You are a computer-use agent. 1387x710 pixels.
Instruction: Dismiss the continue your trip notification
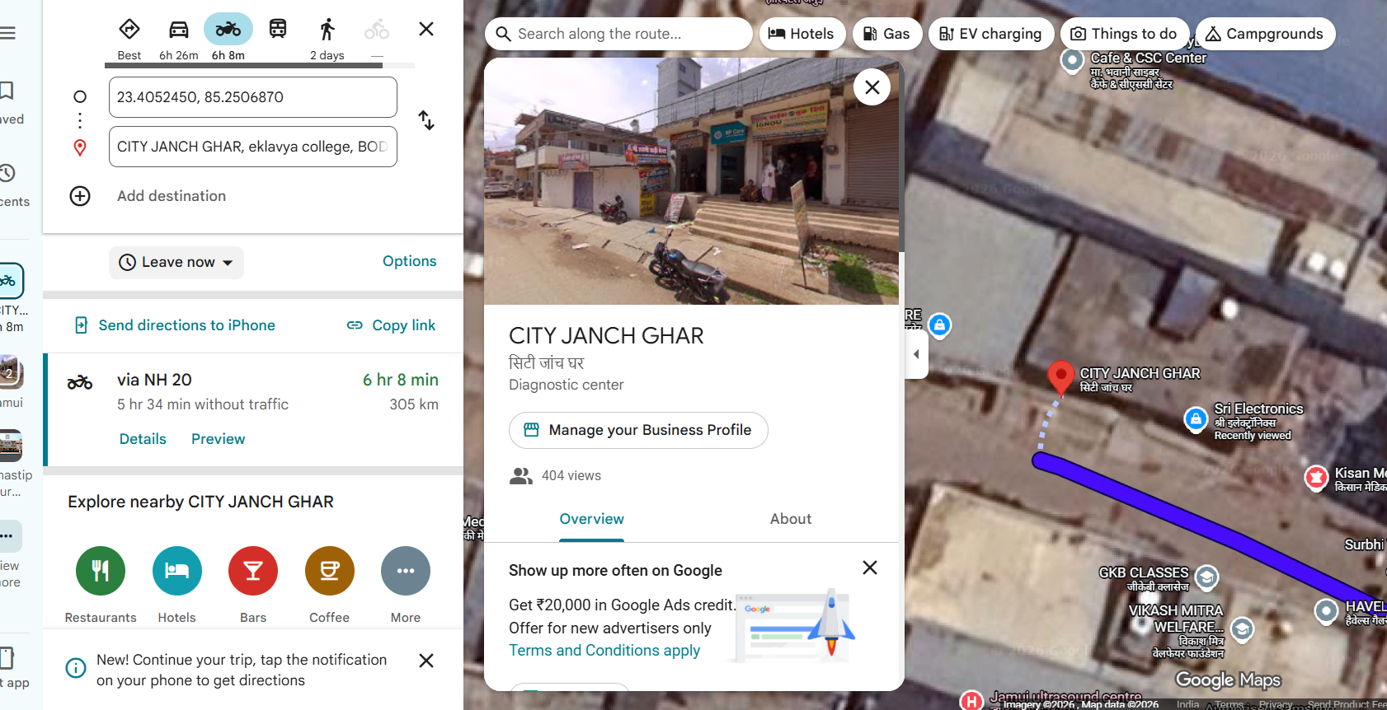coord(426,661)
